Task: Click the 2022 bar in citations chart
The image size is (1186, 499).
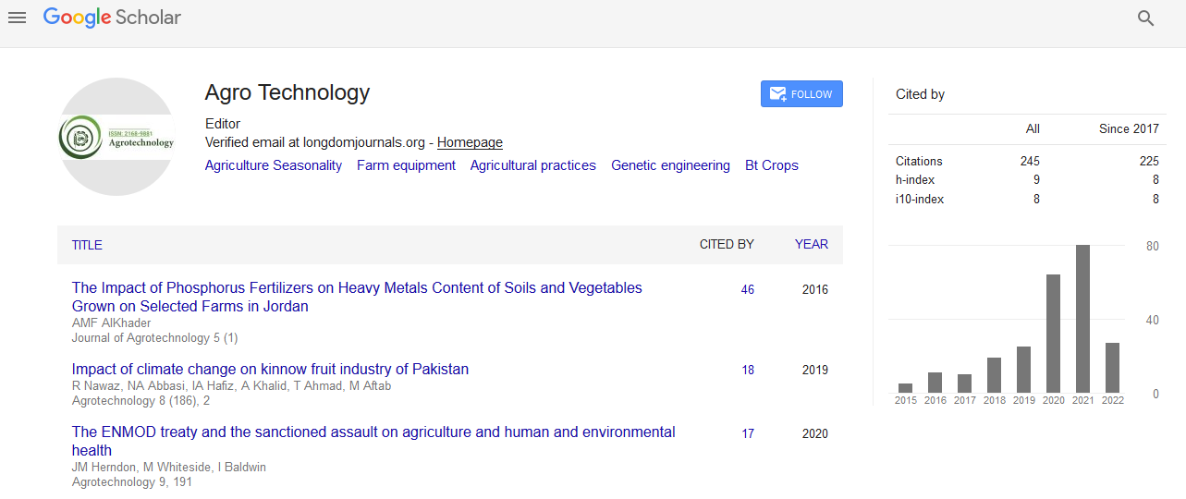Action: click(x=1112, y=368)
